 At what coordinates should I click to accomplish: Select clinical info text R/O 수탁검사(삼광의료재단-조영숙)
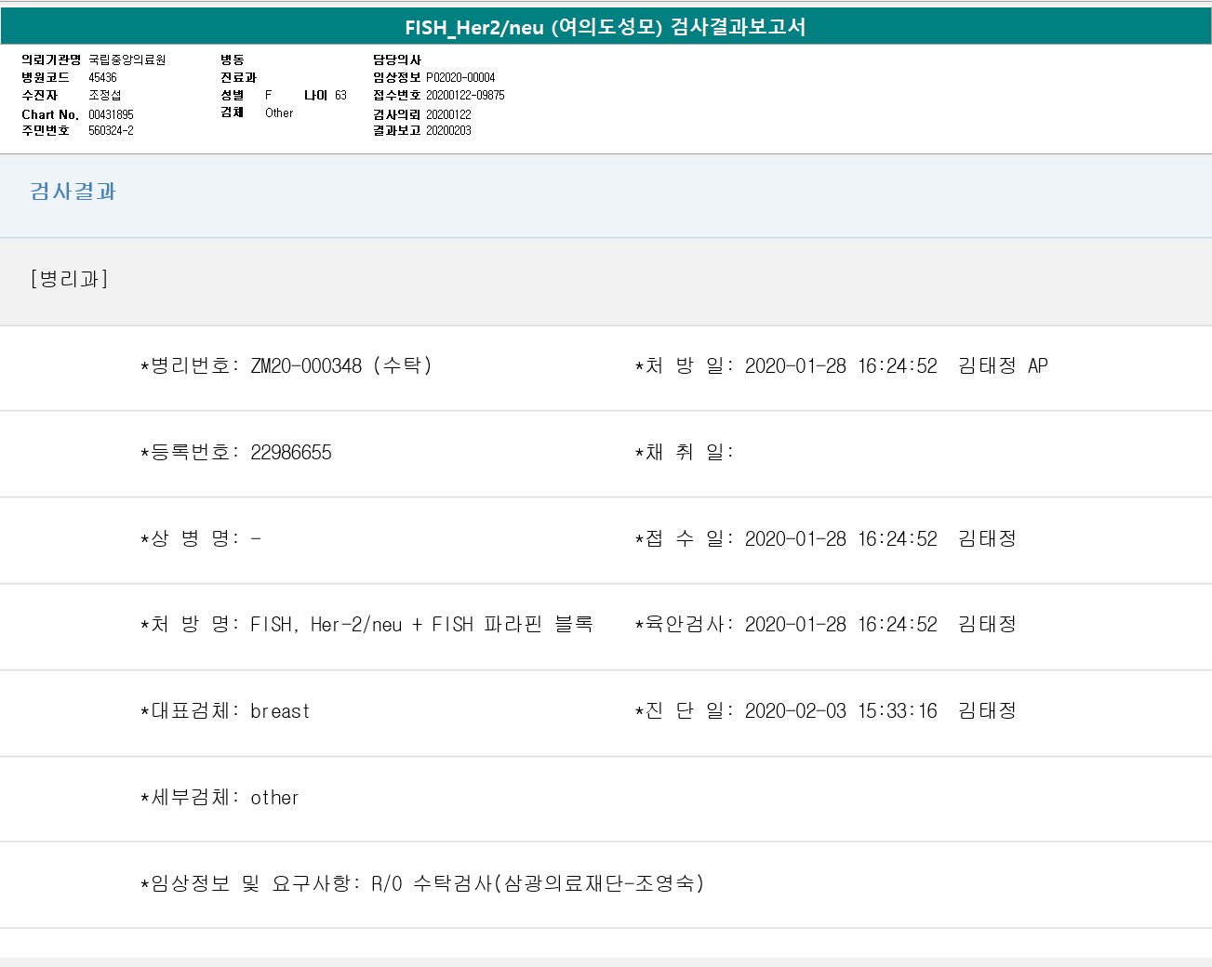click(x=538, y=883)
